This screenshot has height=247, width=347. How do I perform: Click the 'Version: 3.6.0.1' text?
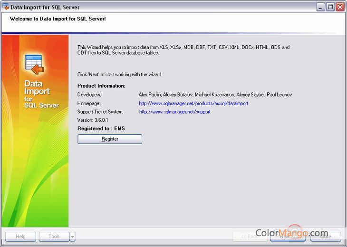[93, 120]
